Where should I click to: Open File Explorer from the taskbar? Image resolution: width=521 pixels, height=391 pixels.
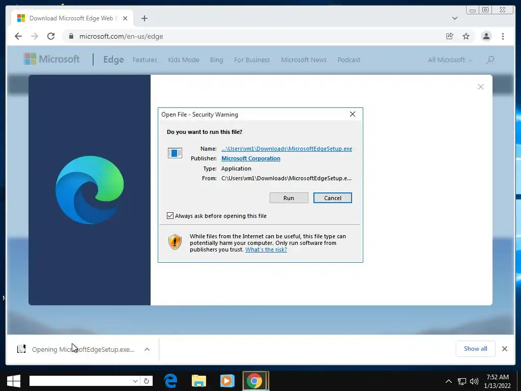199,381
